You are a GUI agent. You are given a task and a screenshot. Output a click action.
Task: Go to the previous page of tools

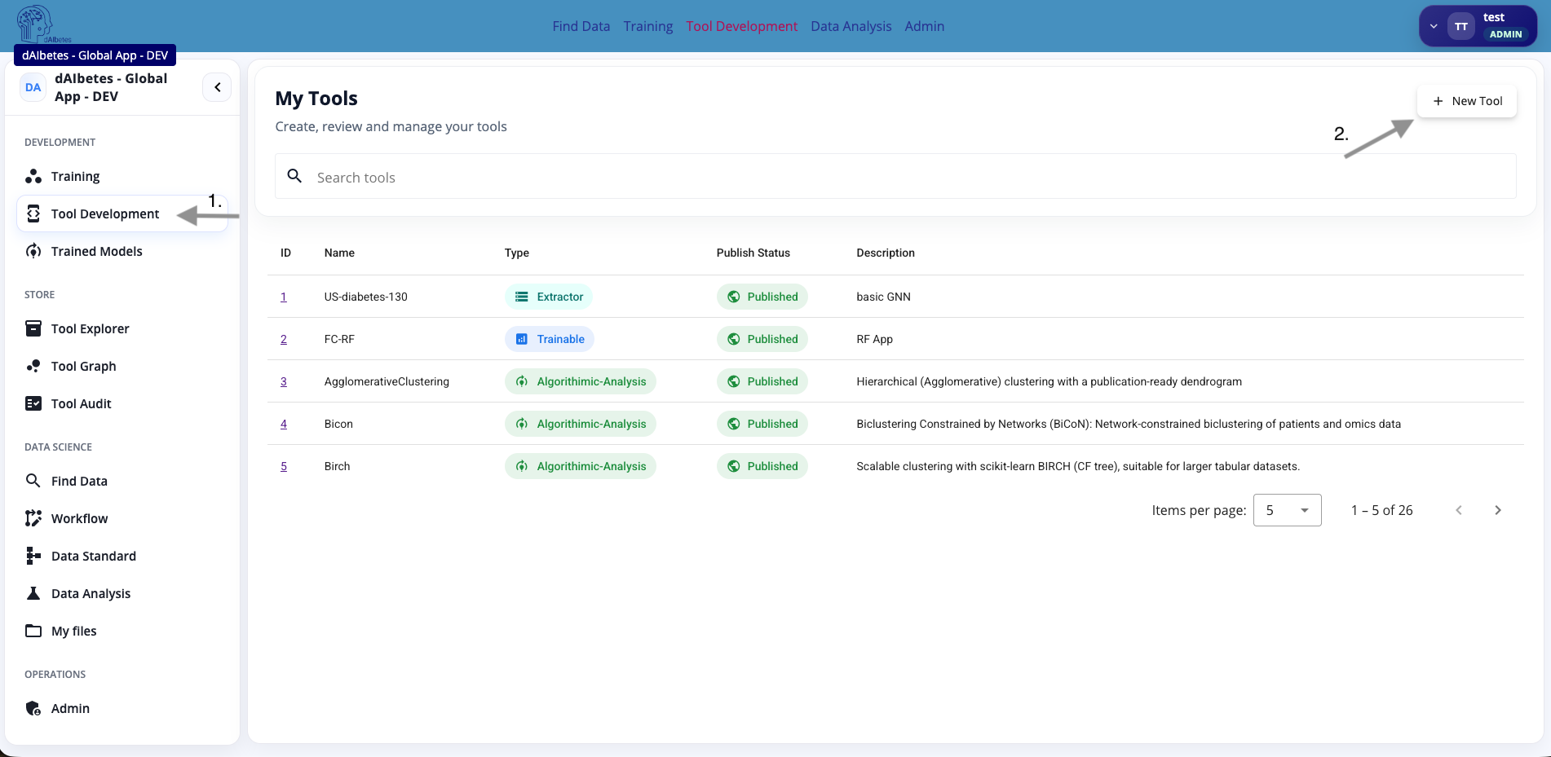click(1459, 510)
